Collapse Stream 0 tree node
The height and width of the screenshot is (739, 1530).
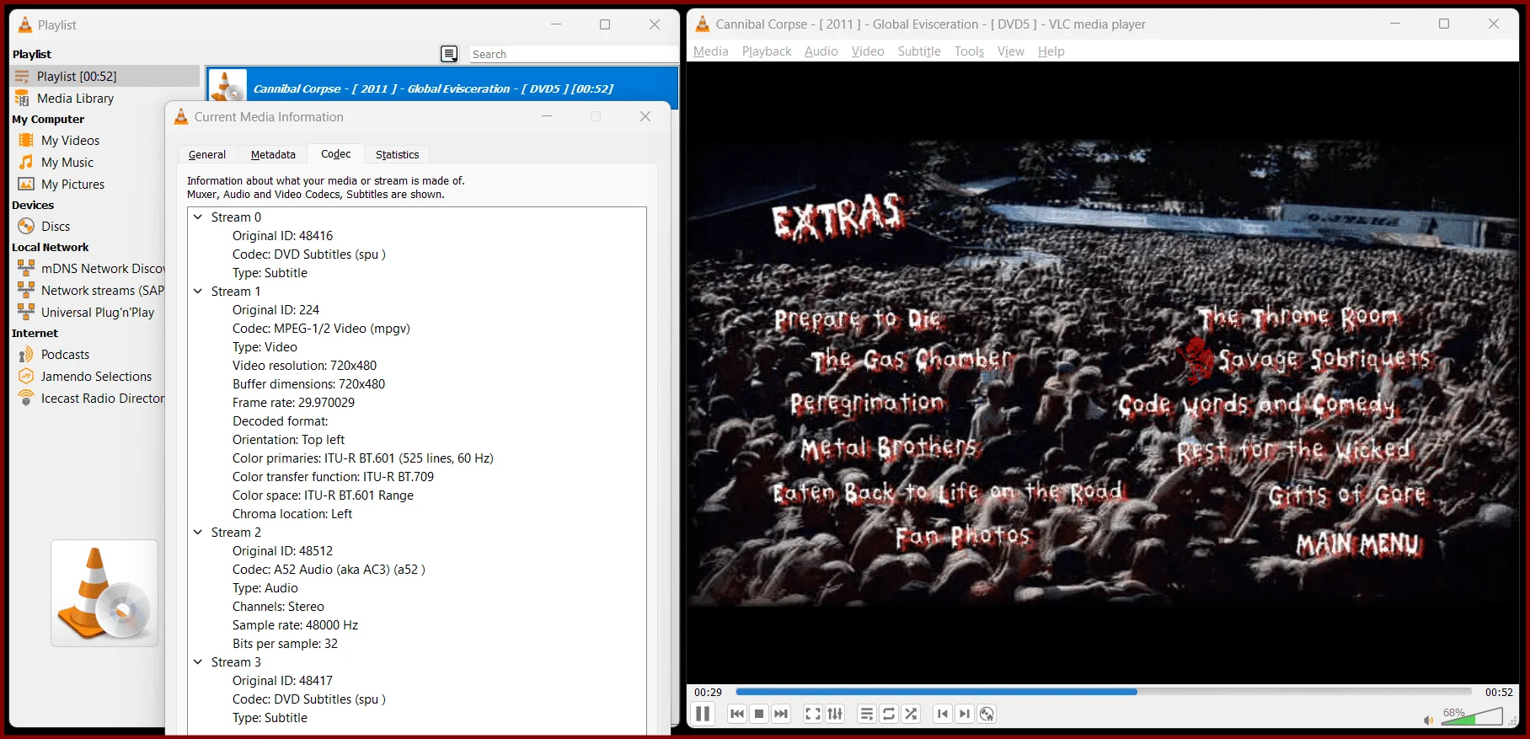click(x=198, y=217)
